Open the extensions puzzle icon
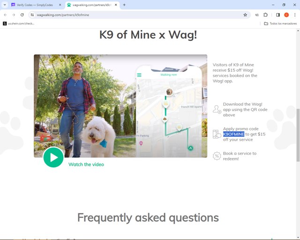The width and height of the screenshot is (300, 240). 266,15
